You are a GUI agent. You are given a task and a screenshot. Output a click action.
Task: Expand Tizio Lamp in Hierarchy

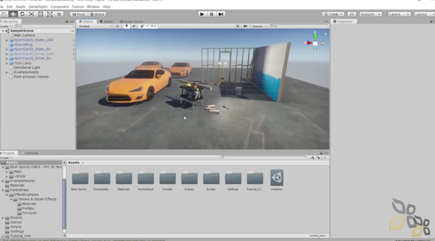[x=7, y=63]
